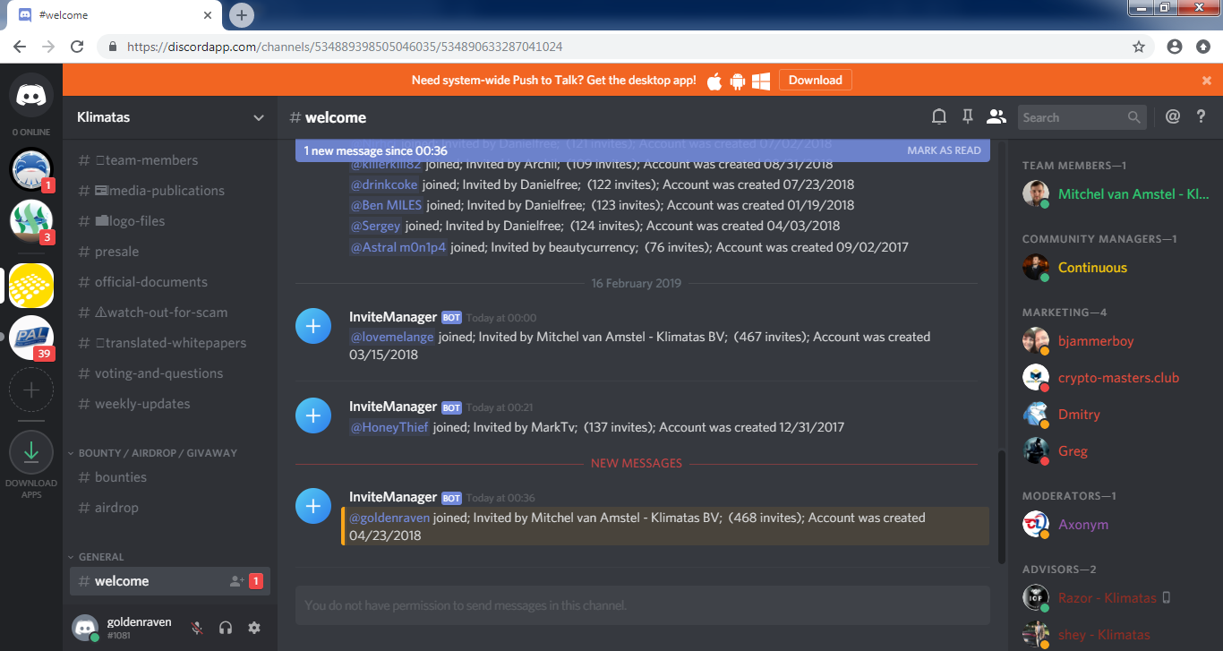Click the create invite icon on welcome channel

tap(236, 581)
